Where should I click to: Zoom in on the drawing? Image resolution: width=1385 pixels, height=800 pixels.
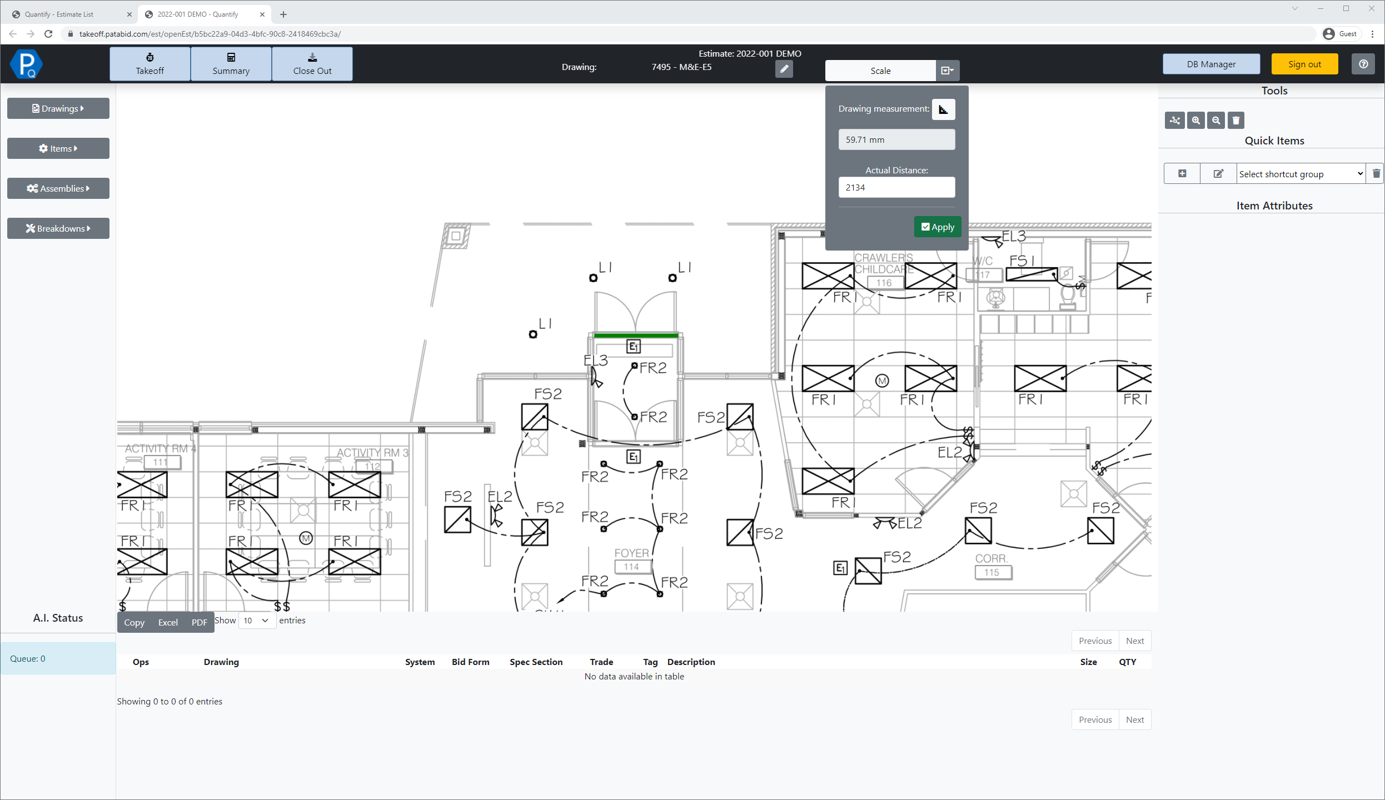click(1195, 120)
